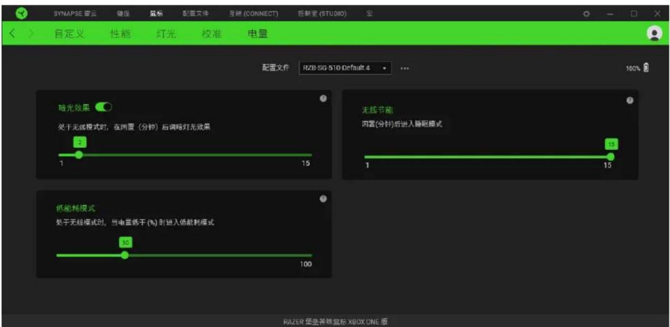
Task: Click the 暗光效果 slider handle at 2
Action: pyautogui.click(x=79, y=155)
